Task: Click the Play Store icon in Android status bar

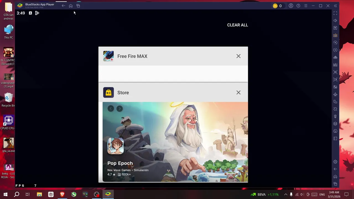Action: pos(37,13)
